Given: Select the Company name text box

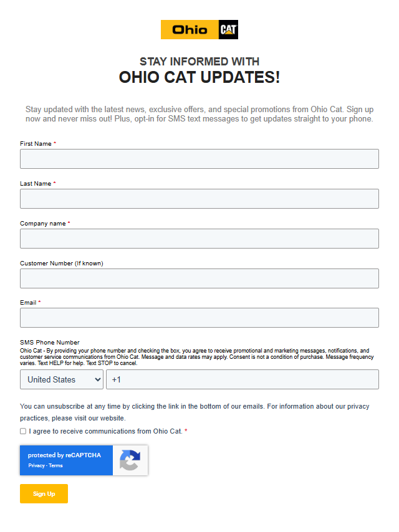Looking at the screenshot, I should click(x=199, y=239).
